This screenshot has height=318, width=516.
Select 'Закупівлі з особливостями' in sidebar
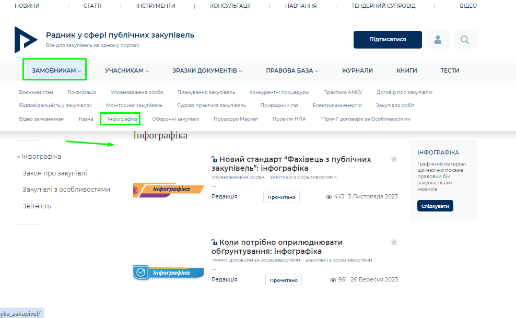(66, 190)
